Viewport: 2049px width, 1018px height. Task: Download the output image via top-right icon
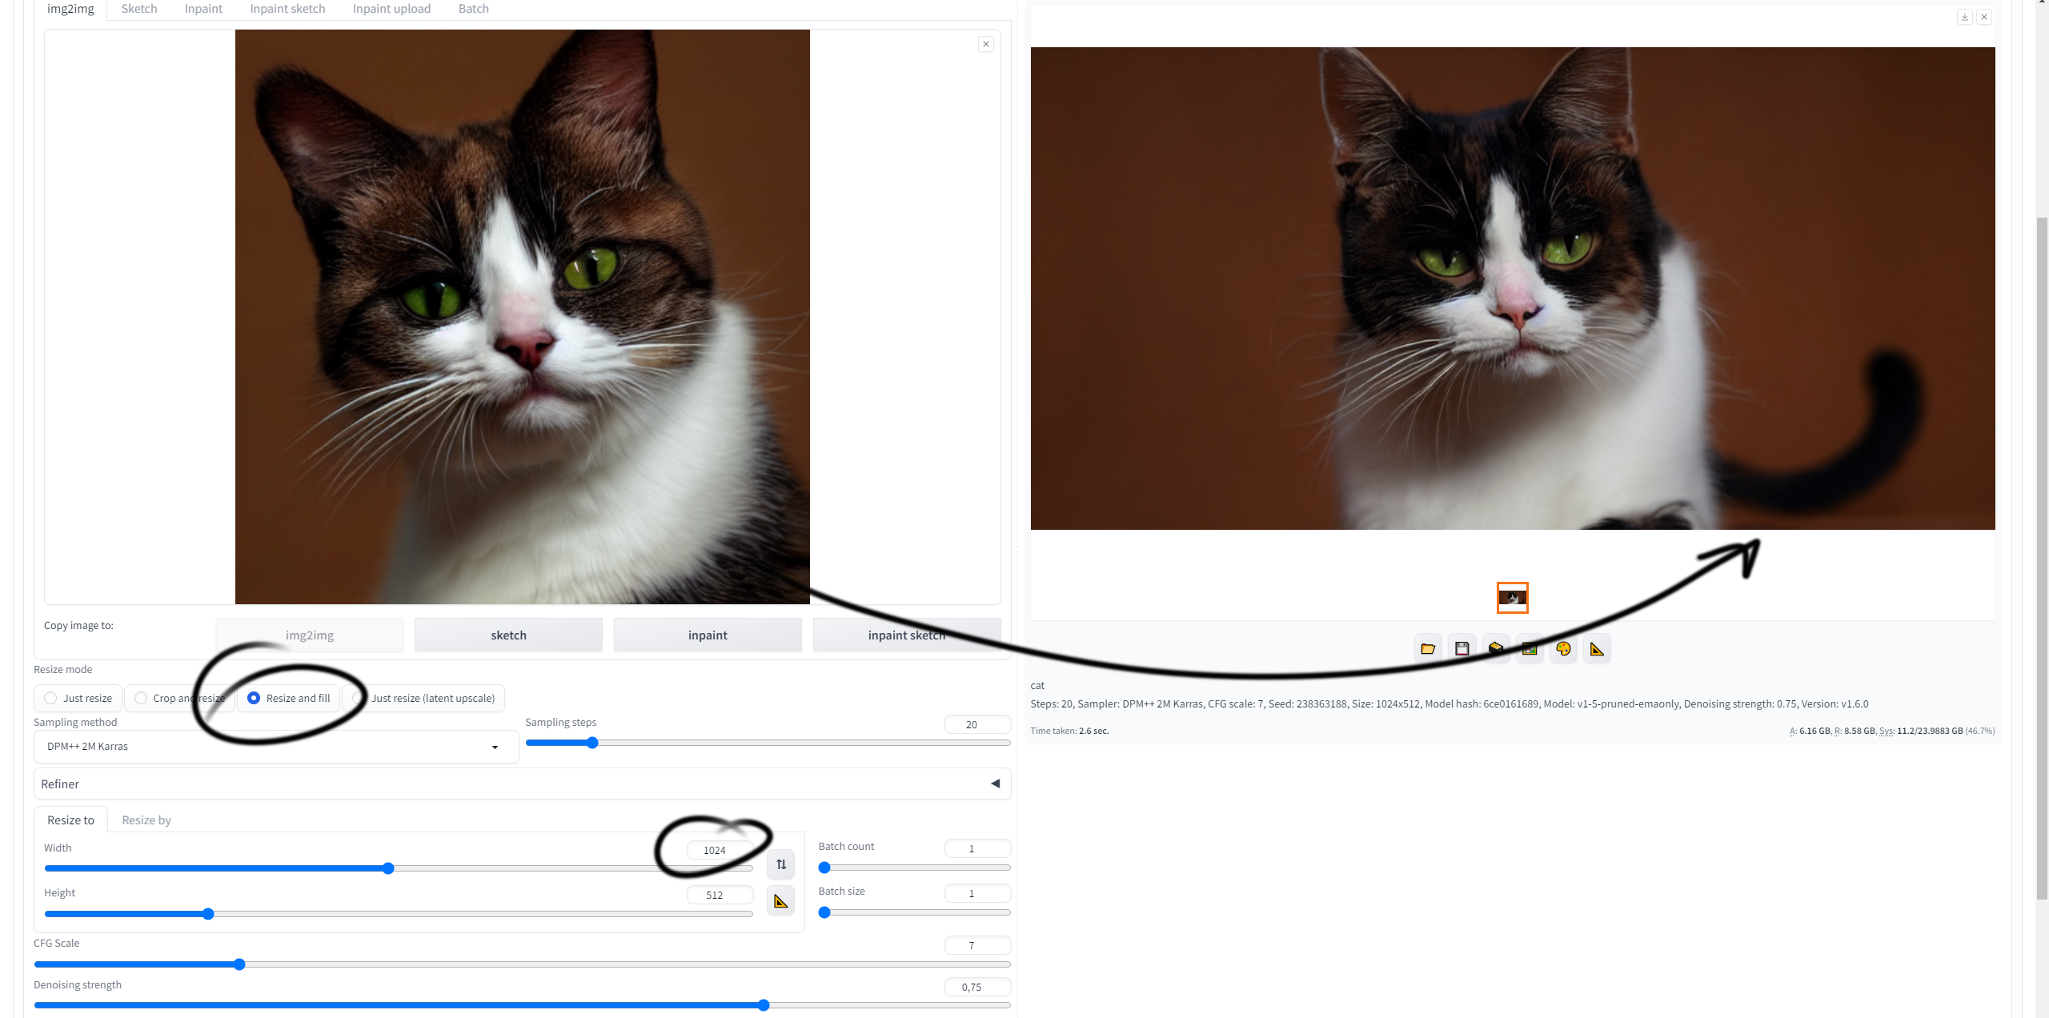[1965, 17]
